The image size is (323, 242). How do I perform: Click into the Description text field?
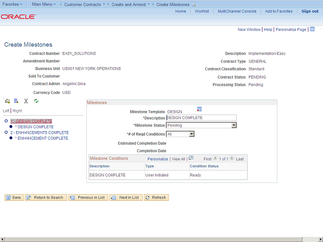(201, 117)
